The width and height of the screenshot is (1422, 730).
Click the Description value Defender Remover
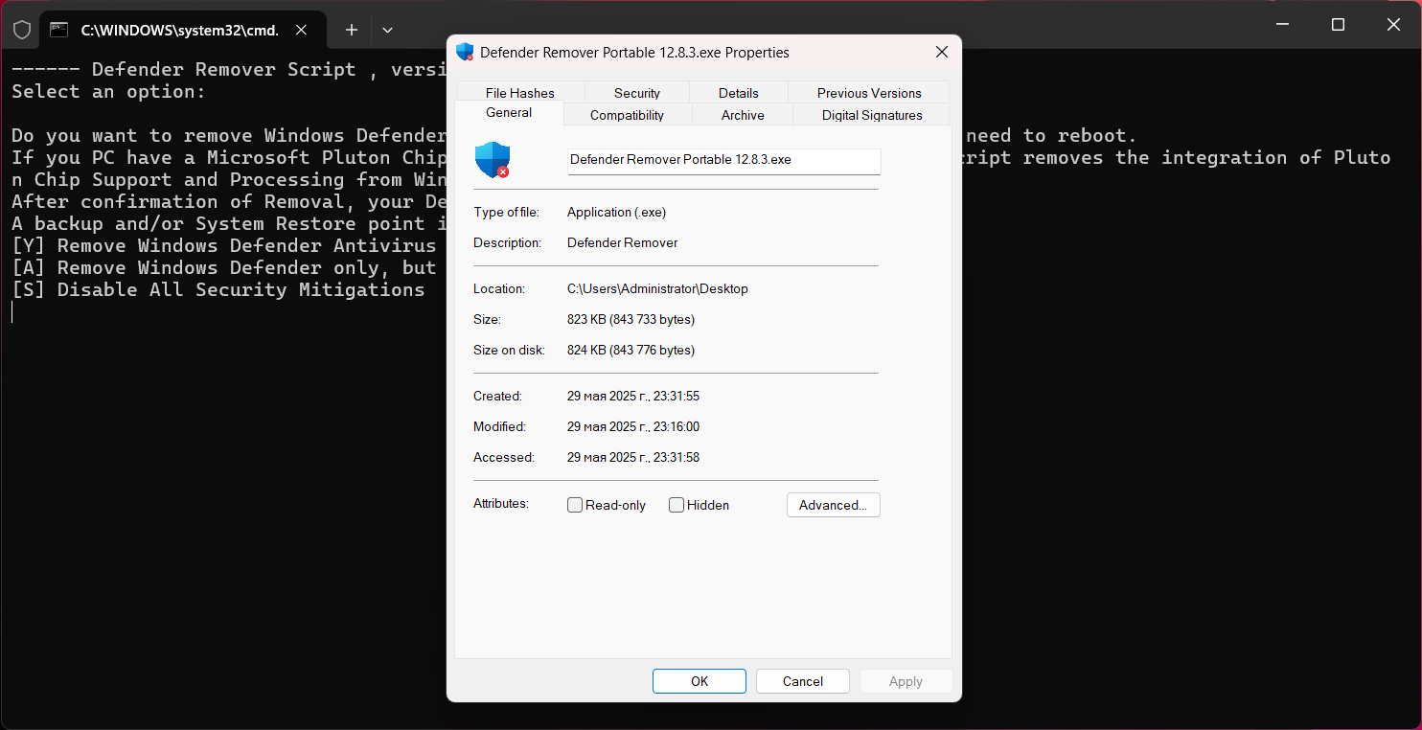623,242
